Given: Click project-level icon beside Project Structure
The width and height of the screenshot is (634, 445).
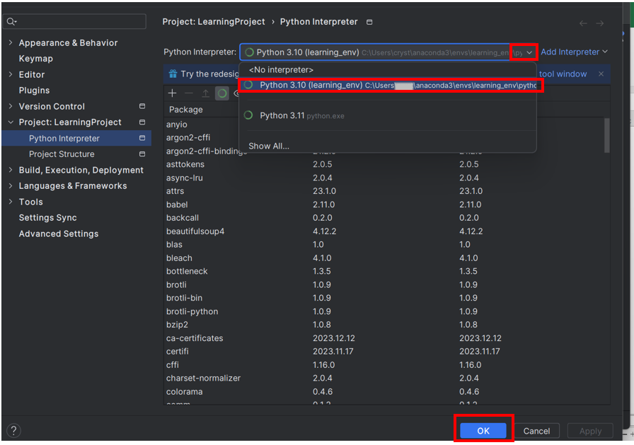Looking at the screenshot, I should (142, 154).
